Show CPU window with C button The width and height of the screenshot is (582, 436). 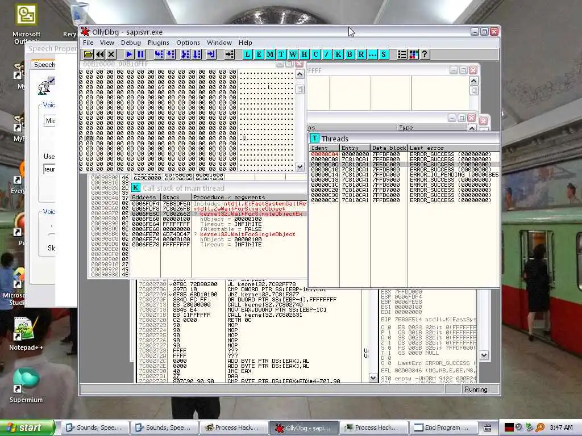(315, 54)
